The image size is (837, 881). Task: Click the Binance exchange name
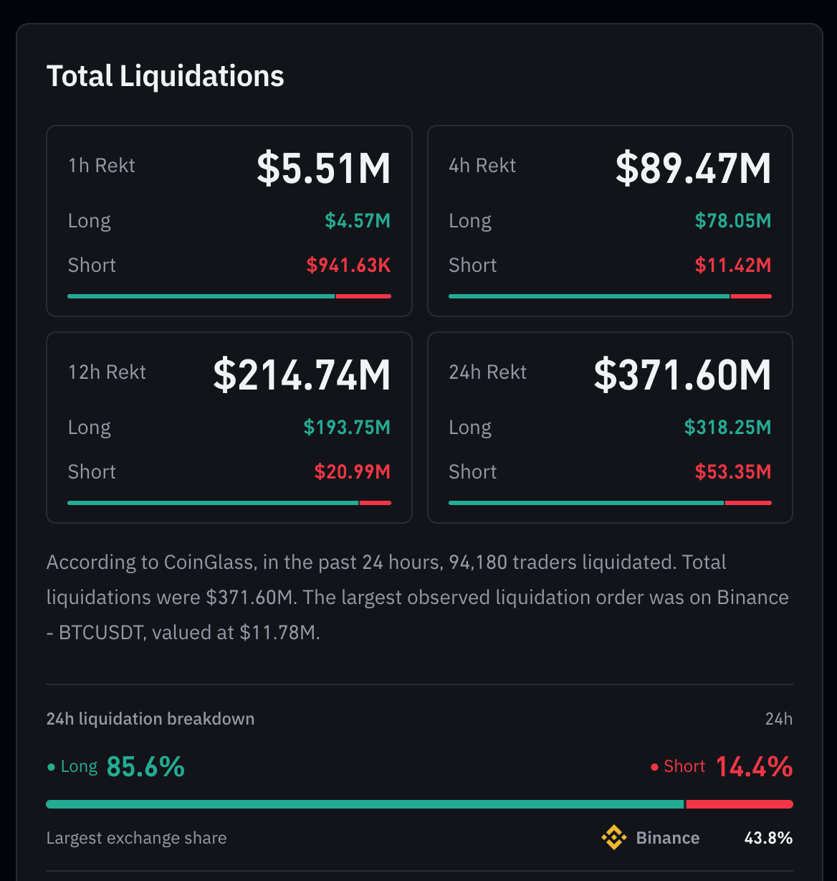pyautogui.click(x=668, y=838)
